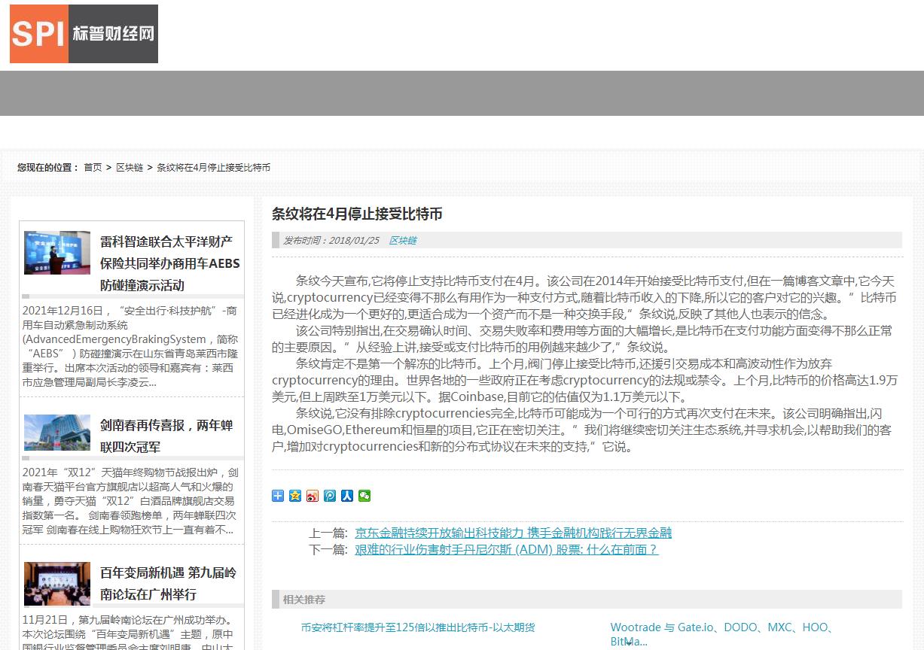The height and width of the screenshot is (650, 924).
Task: Click thumbnail of 岭南论坛 article
Action: [x=57, y=584]
